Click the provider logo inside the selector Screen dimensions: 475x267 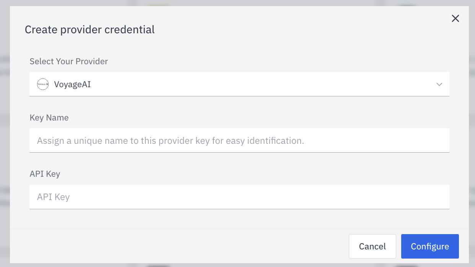point(42,84)
